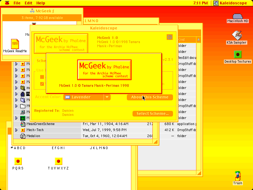Open the Accent Color dropdown arrow
The height and width of the screenshot is (190, 253).
click(x=107, y=97)
